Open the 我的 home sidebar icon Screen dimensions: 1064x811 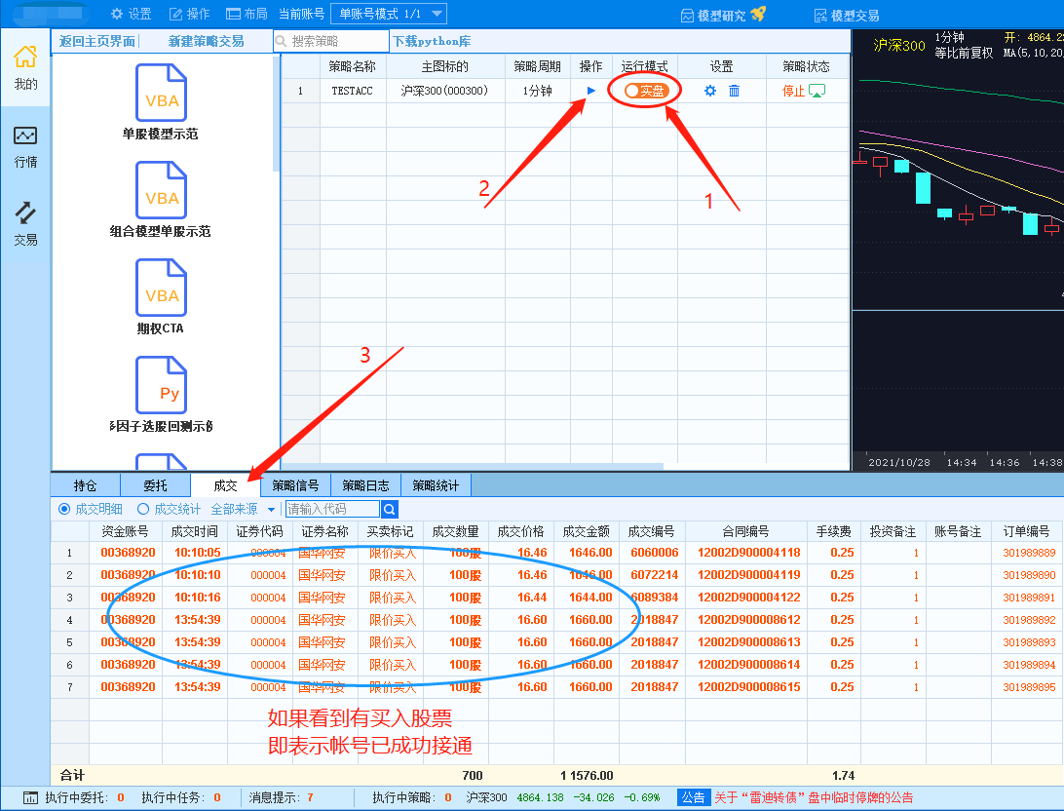[25, 66]
